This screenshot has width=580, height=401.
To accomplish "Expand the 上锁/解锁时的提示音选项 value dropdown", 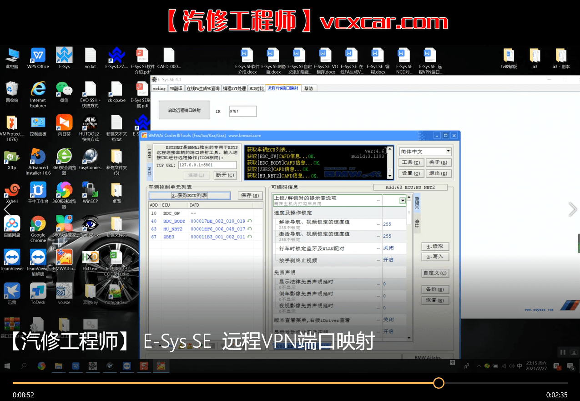I will coord(402,201).
